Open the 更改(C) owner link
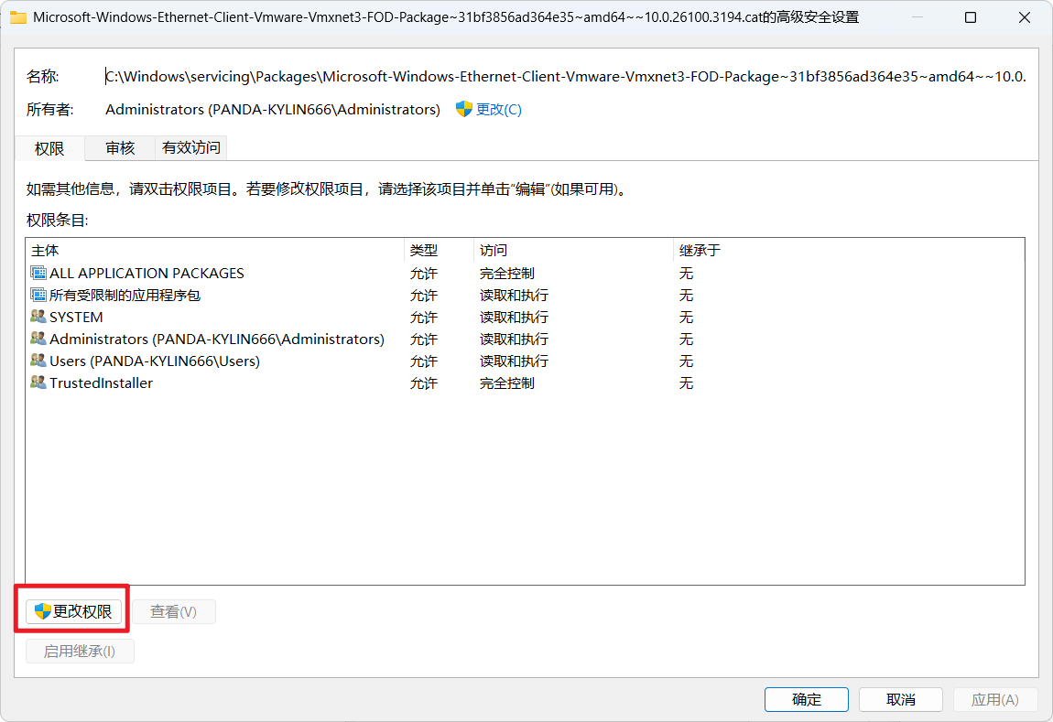 [x=498, y=110]
